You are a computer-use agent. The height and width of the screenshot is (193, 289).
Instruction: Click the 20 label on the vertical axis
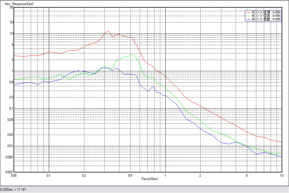point(12,22)
